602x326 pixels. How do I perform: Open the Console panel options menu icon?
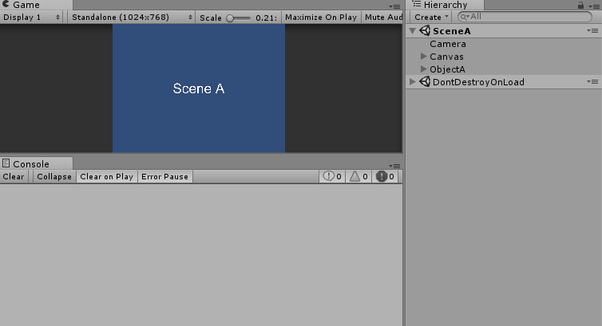394,166
